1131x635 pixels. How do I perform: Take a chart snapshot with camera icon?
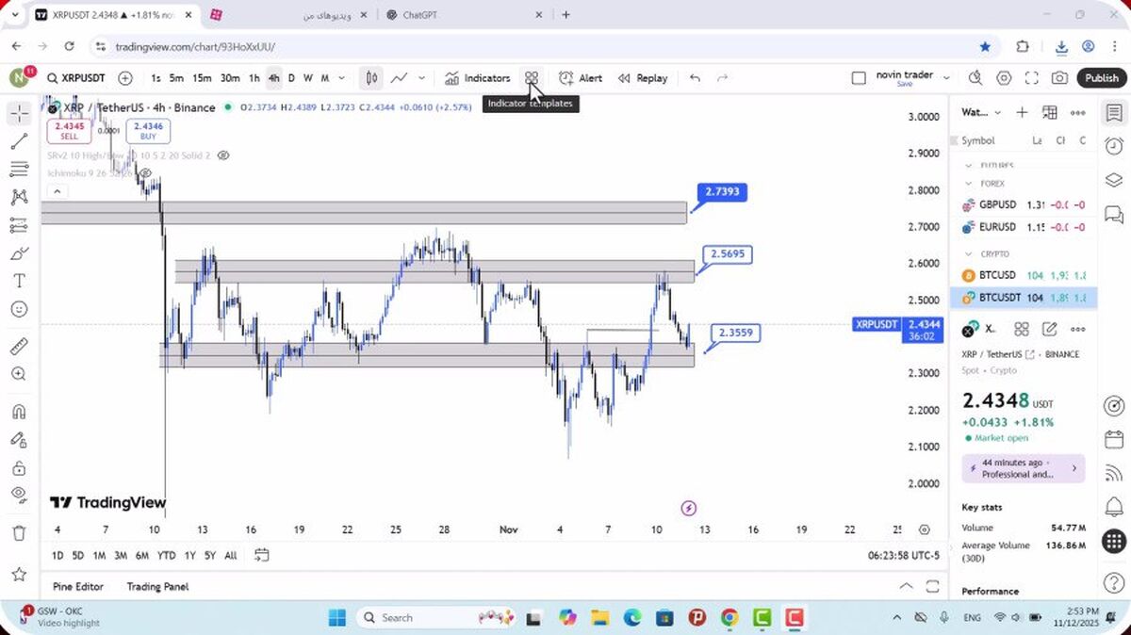[1060, 78]
